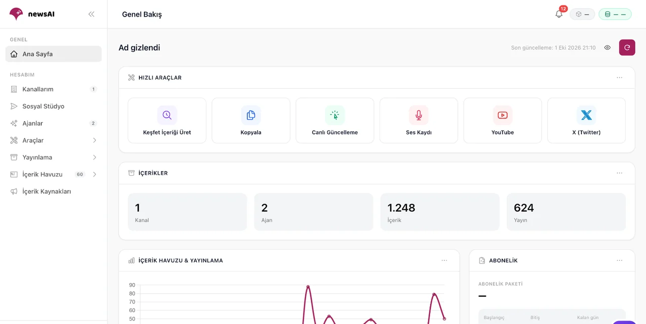Click the Genel Bakış page title
Viewport: 646px width, 324px height.
click(142, 15)
